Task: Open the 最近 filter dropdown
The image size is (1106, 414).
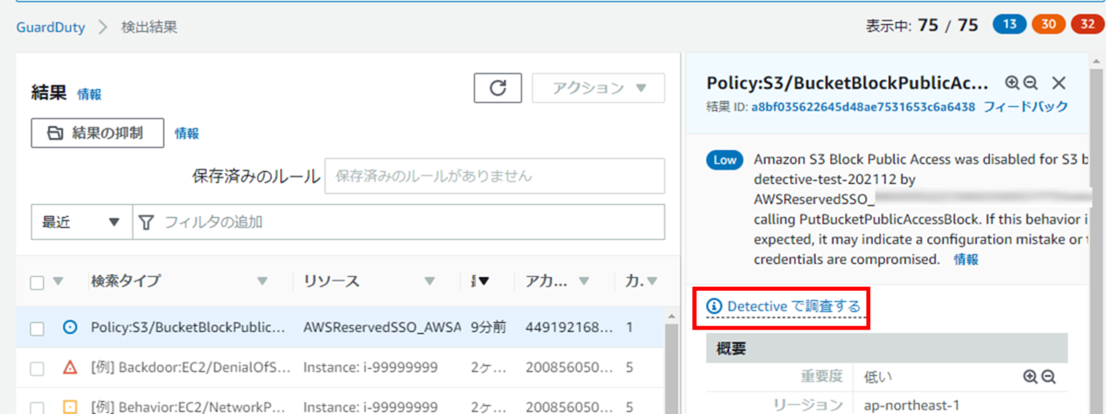Action: click(81, 222)
